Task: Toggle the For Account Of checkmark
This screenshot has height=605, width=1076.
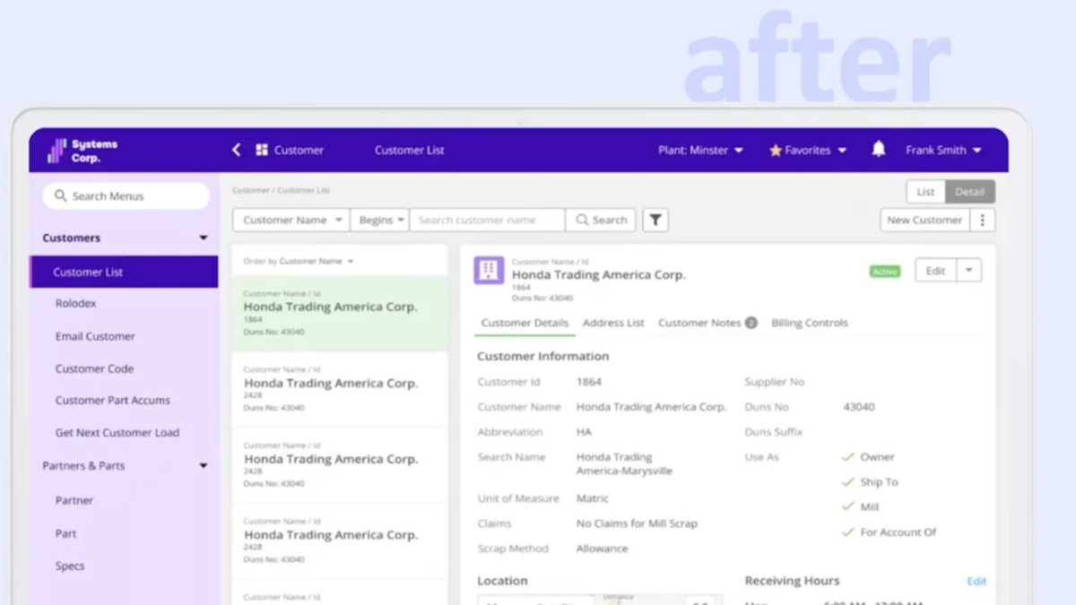Action: click(847, 532)
